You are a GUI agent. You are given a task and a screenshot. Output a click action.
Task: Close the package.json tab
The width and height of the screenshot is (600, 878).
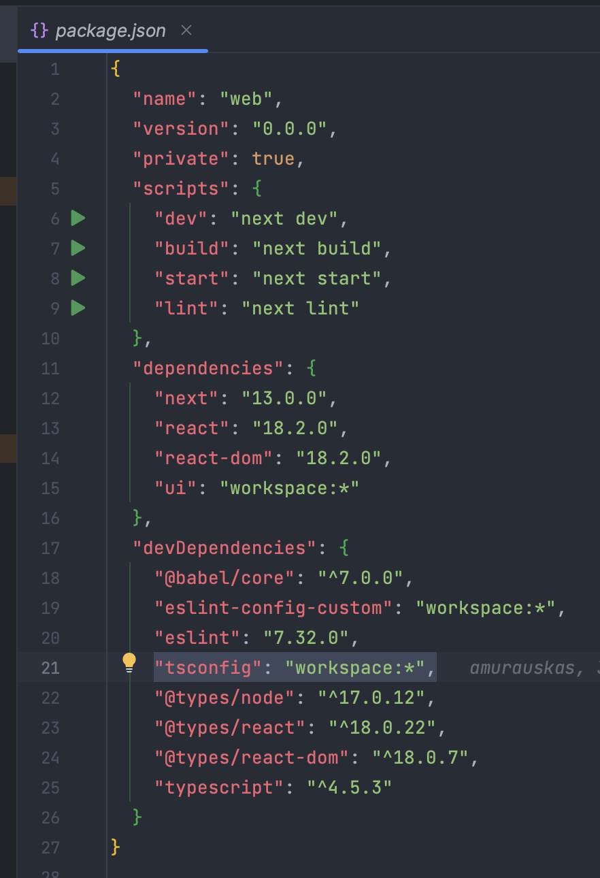click(x=186, y=31)
